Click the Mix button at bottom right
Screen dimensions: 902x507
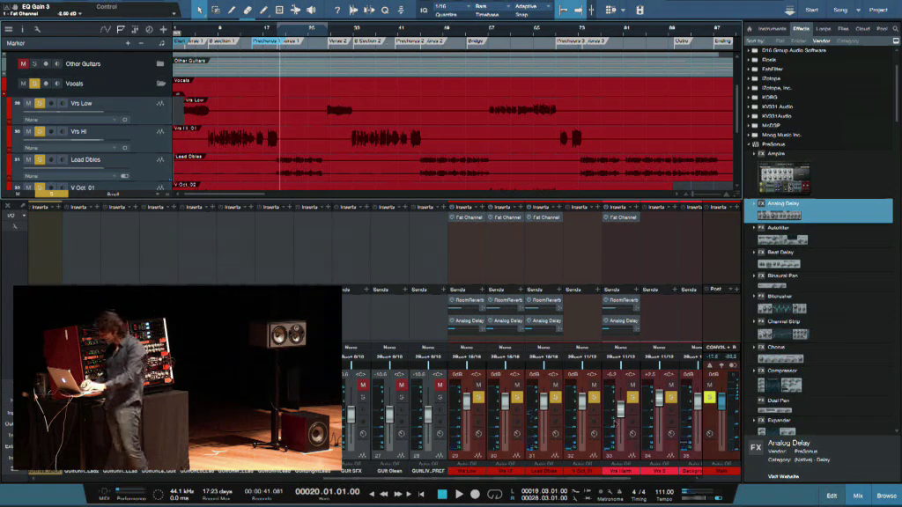(x=858, y=496)
